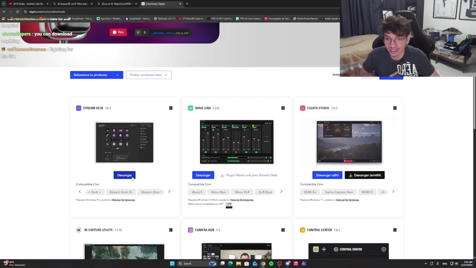Click the HD60 X compatibility chip

point(367,192)
